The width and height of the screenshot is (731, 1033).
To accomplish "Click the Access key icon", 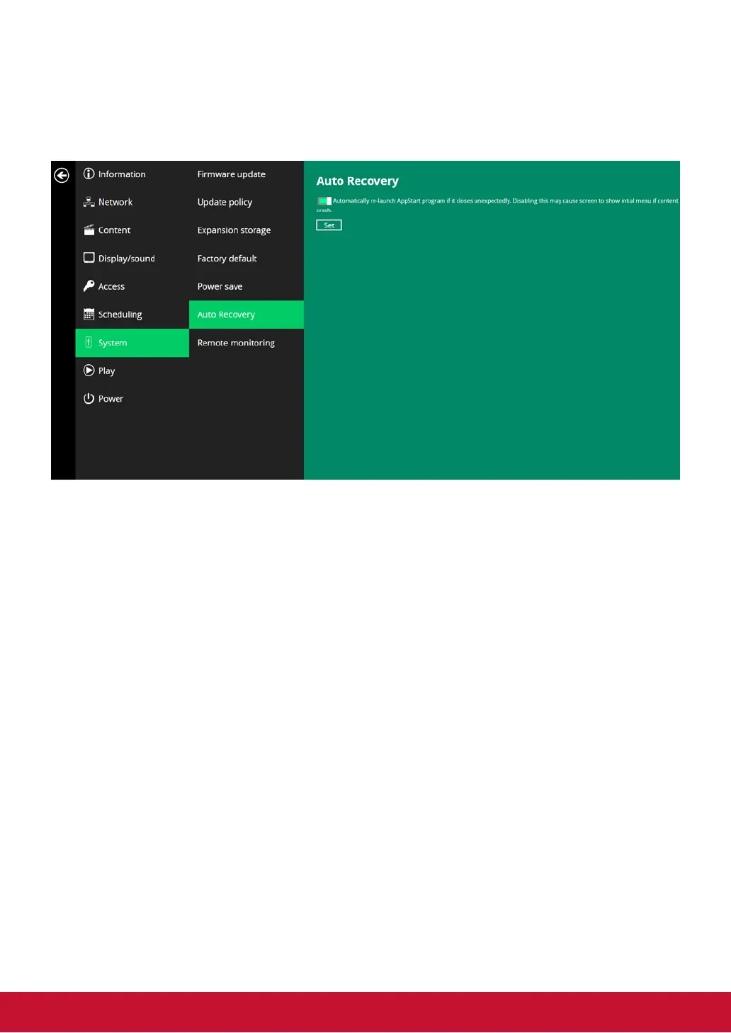I will point(89,286).
